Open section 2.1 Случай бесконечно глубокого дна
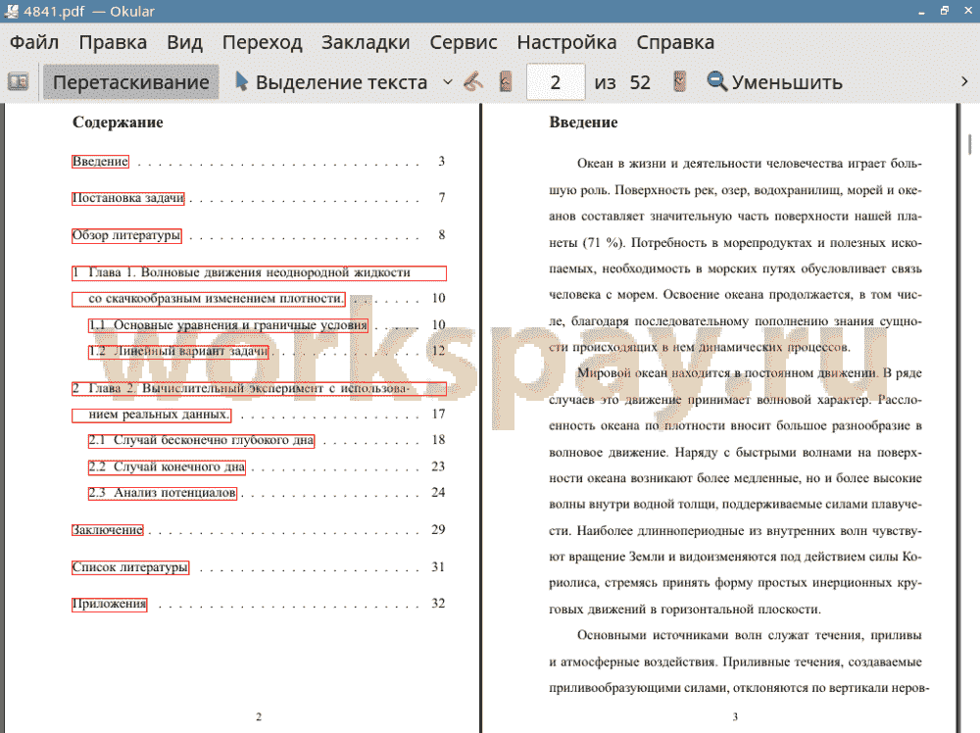Viewport: 980px width, 733px height. tap(201, 441)
